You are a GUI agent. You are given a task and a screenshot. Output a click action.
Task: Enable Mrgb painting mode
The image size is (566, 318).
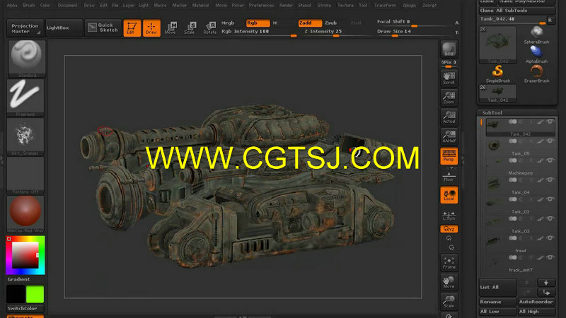(x=228, y=23)
